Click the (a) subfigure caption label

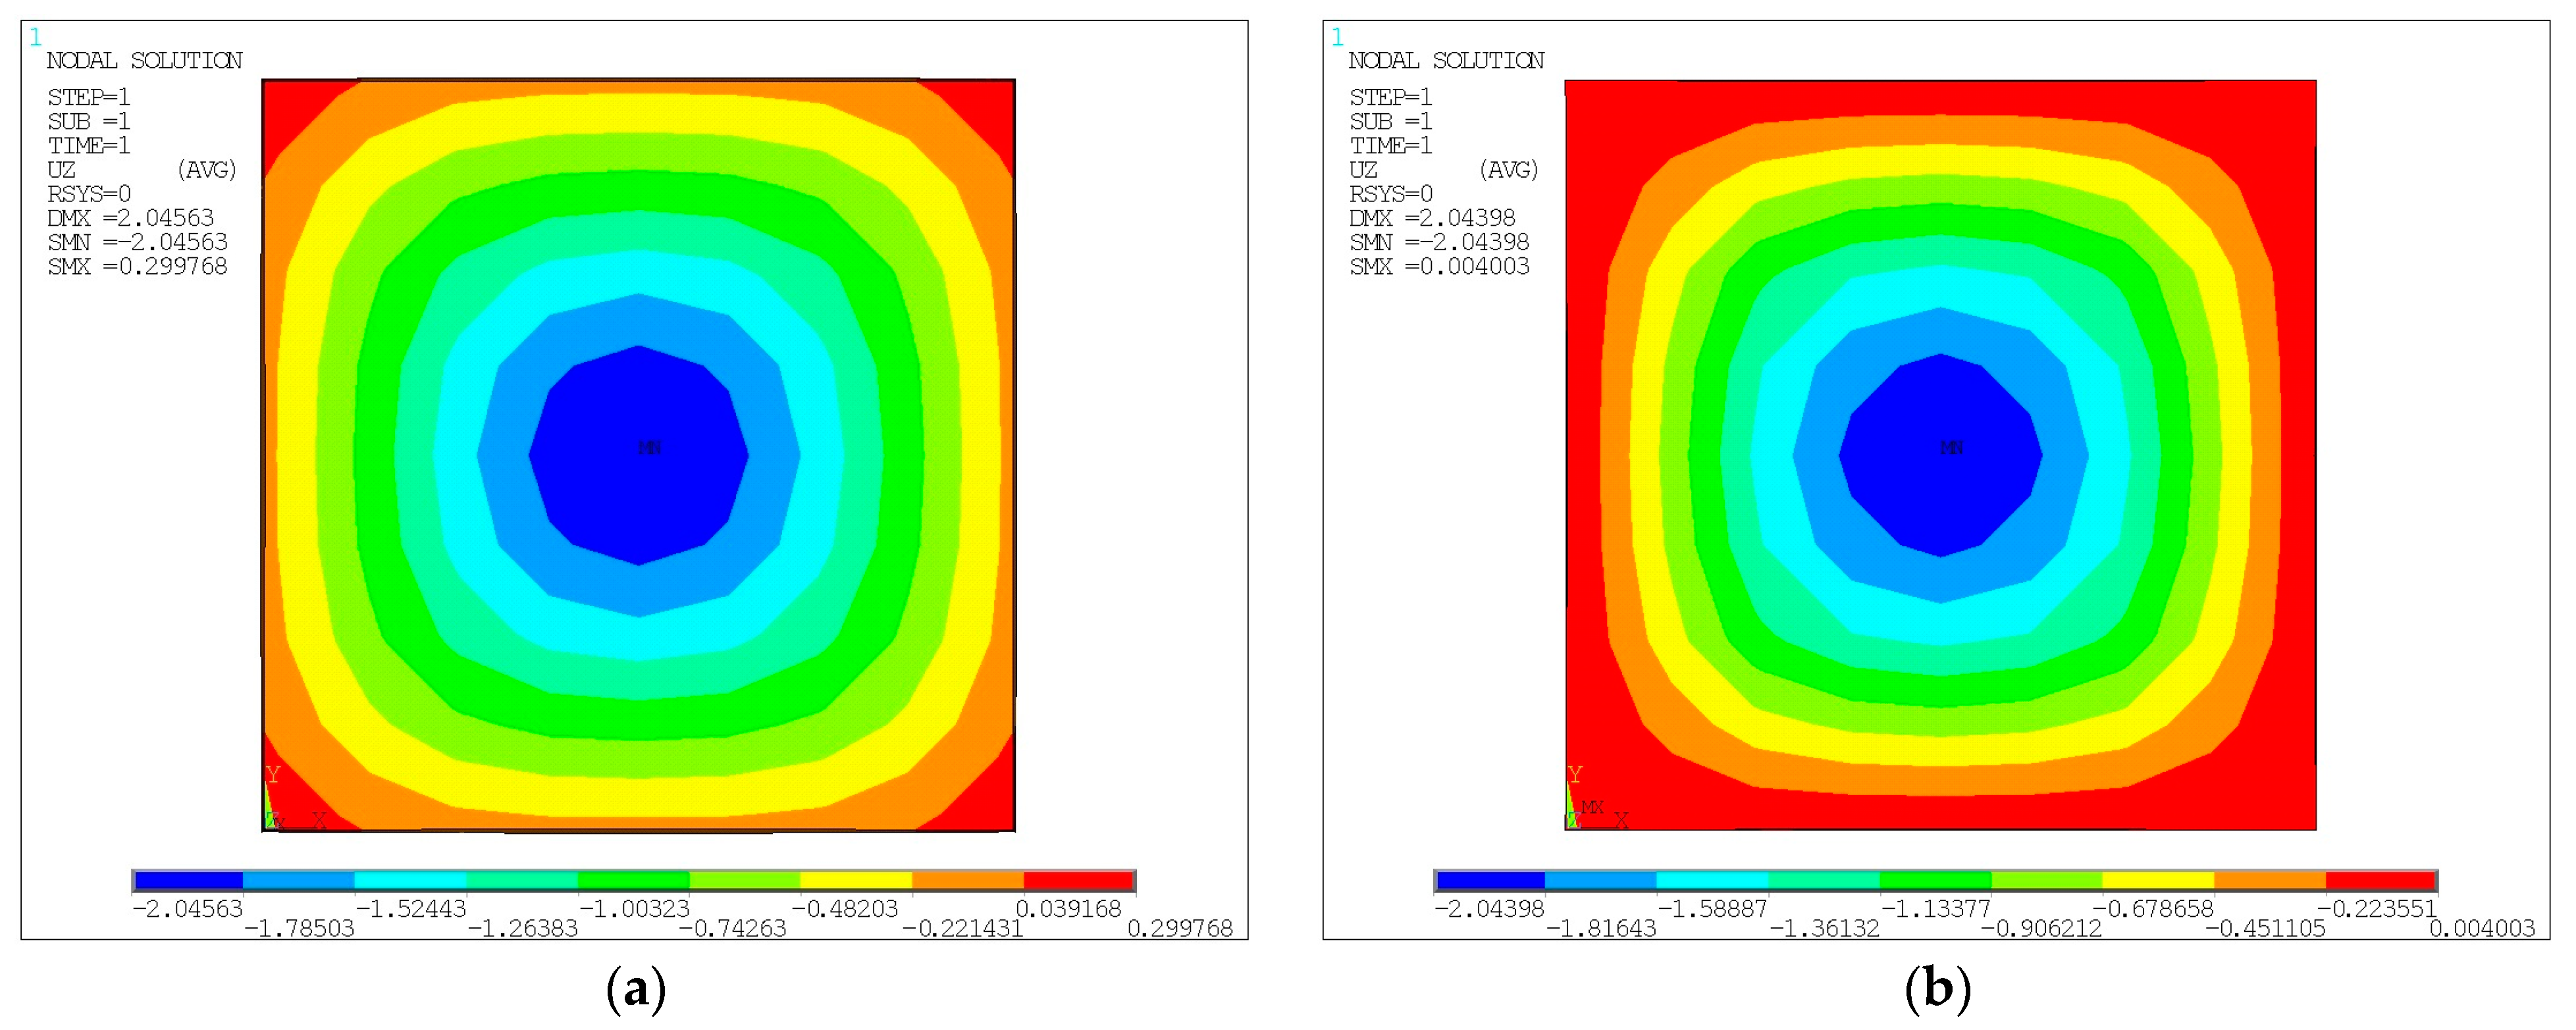[x=636, y=989]
